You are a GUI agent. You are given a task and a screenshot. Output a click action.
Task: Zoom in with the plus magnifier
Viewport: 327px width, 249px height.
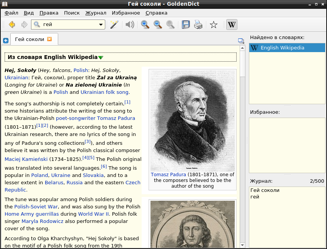point(145,25)
